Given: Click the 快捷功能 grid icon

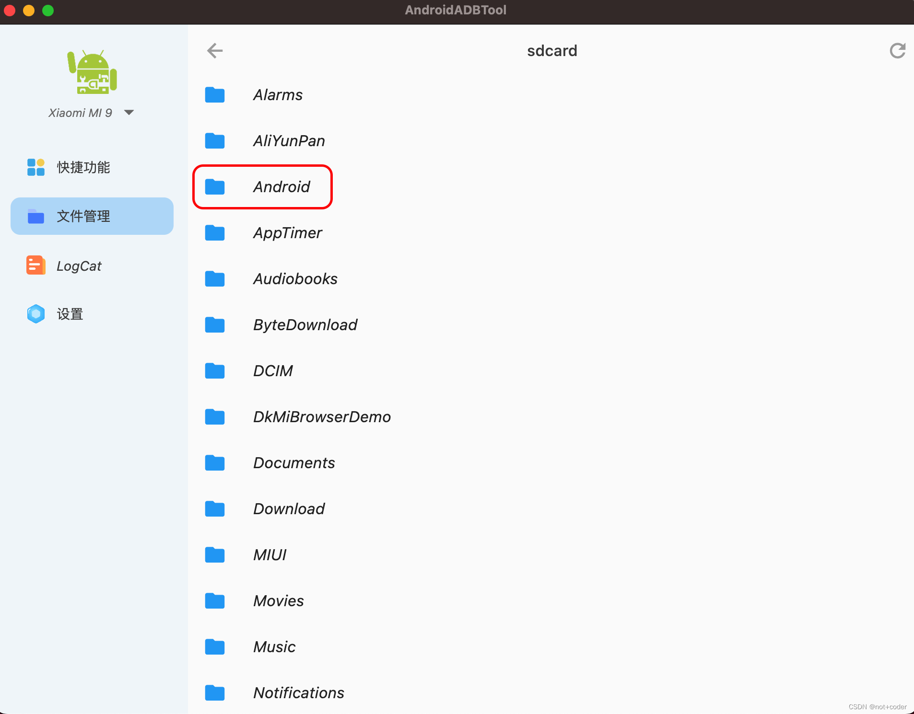Looking at the screenshot, I should (x=36, y=167).
